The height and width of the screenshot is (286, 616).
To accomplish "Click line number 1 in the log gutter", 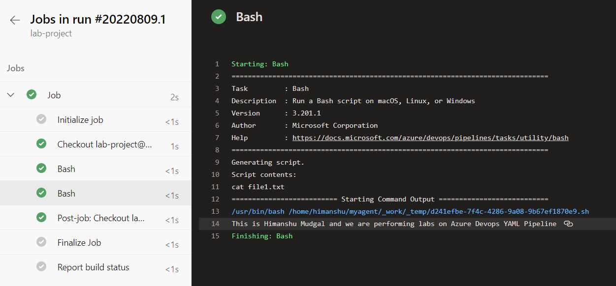I will point(217,64).
